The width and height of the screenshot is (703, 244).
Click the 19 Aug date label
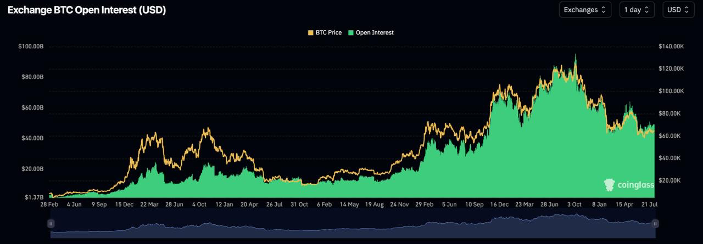[374, 204]
